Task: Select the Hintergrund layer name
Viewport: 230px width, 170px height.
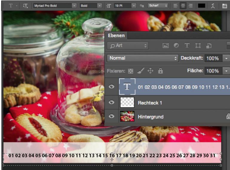Action: 151,117
